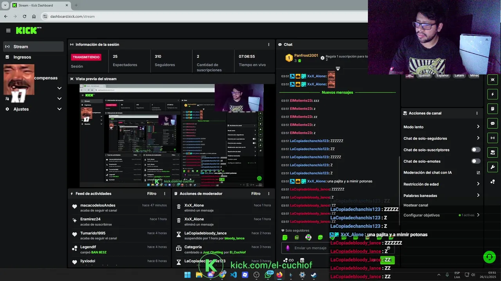Click the Nuevos mensajes divider button
The image size is (501, 281).
tap(337, 92)
